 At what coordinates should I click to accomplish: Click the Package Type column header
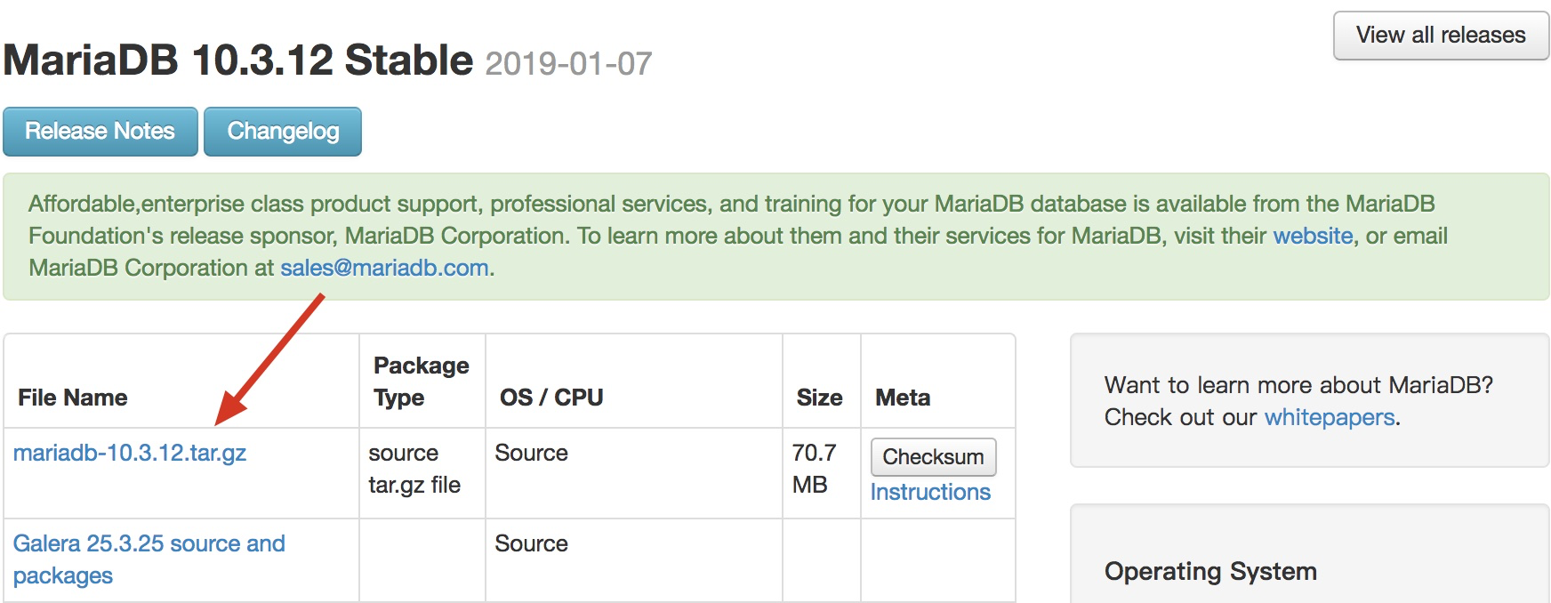coord(421,382)
